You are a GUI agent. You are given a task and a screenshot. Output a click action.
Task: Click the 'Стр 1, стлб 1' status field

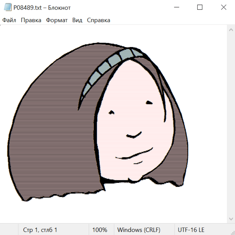coord(40,230)
